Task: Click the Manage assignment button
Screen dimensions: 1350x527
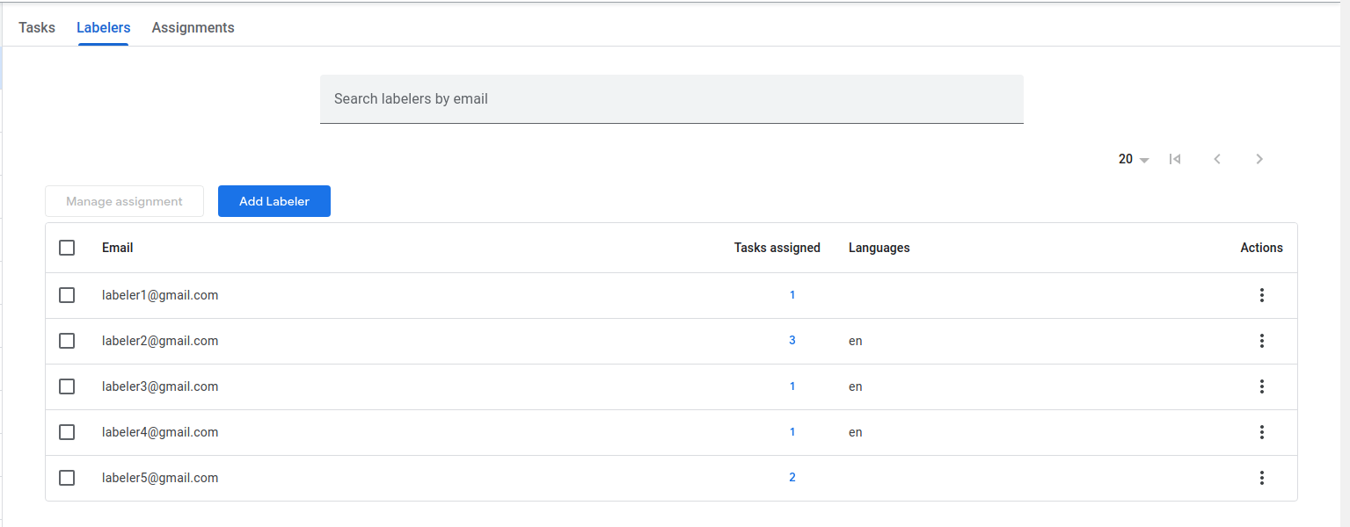Action: [124, 201]
